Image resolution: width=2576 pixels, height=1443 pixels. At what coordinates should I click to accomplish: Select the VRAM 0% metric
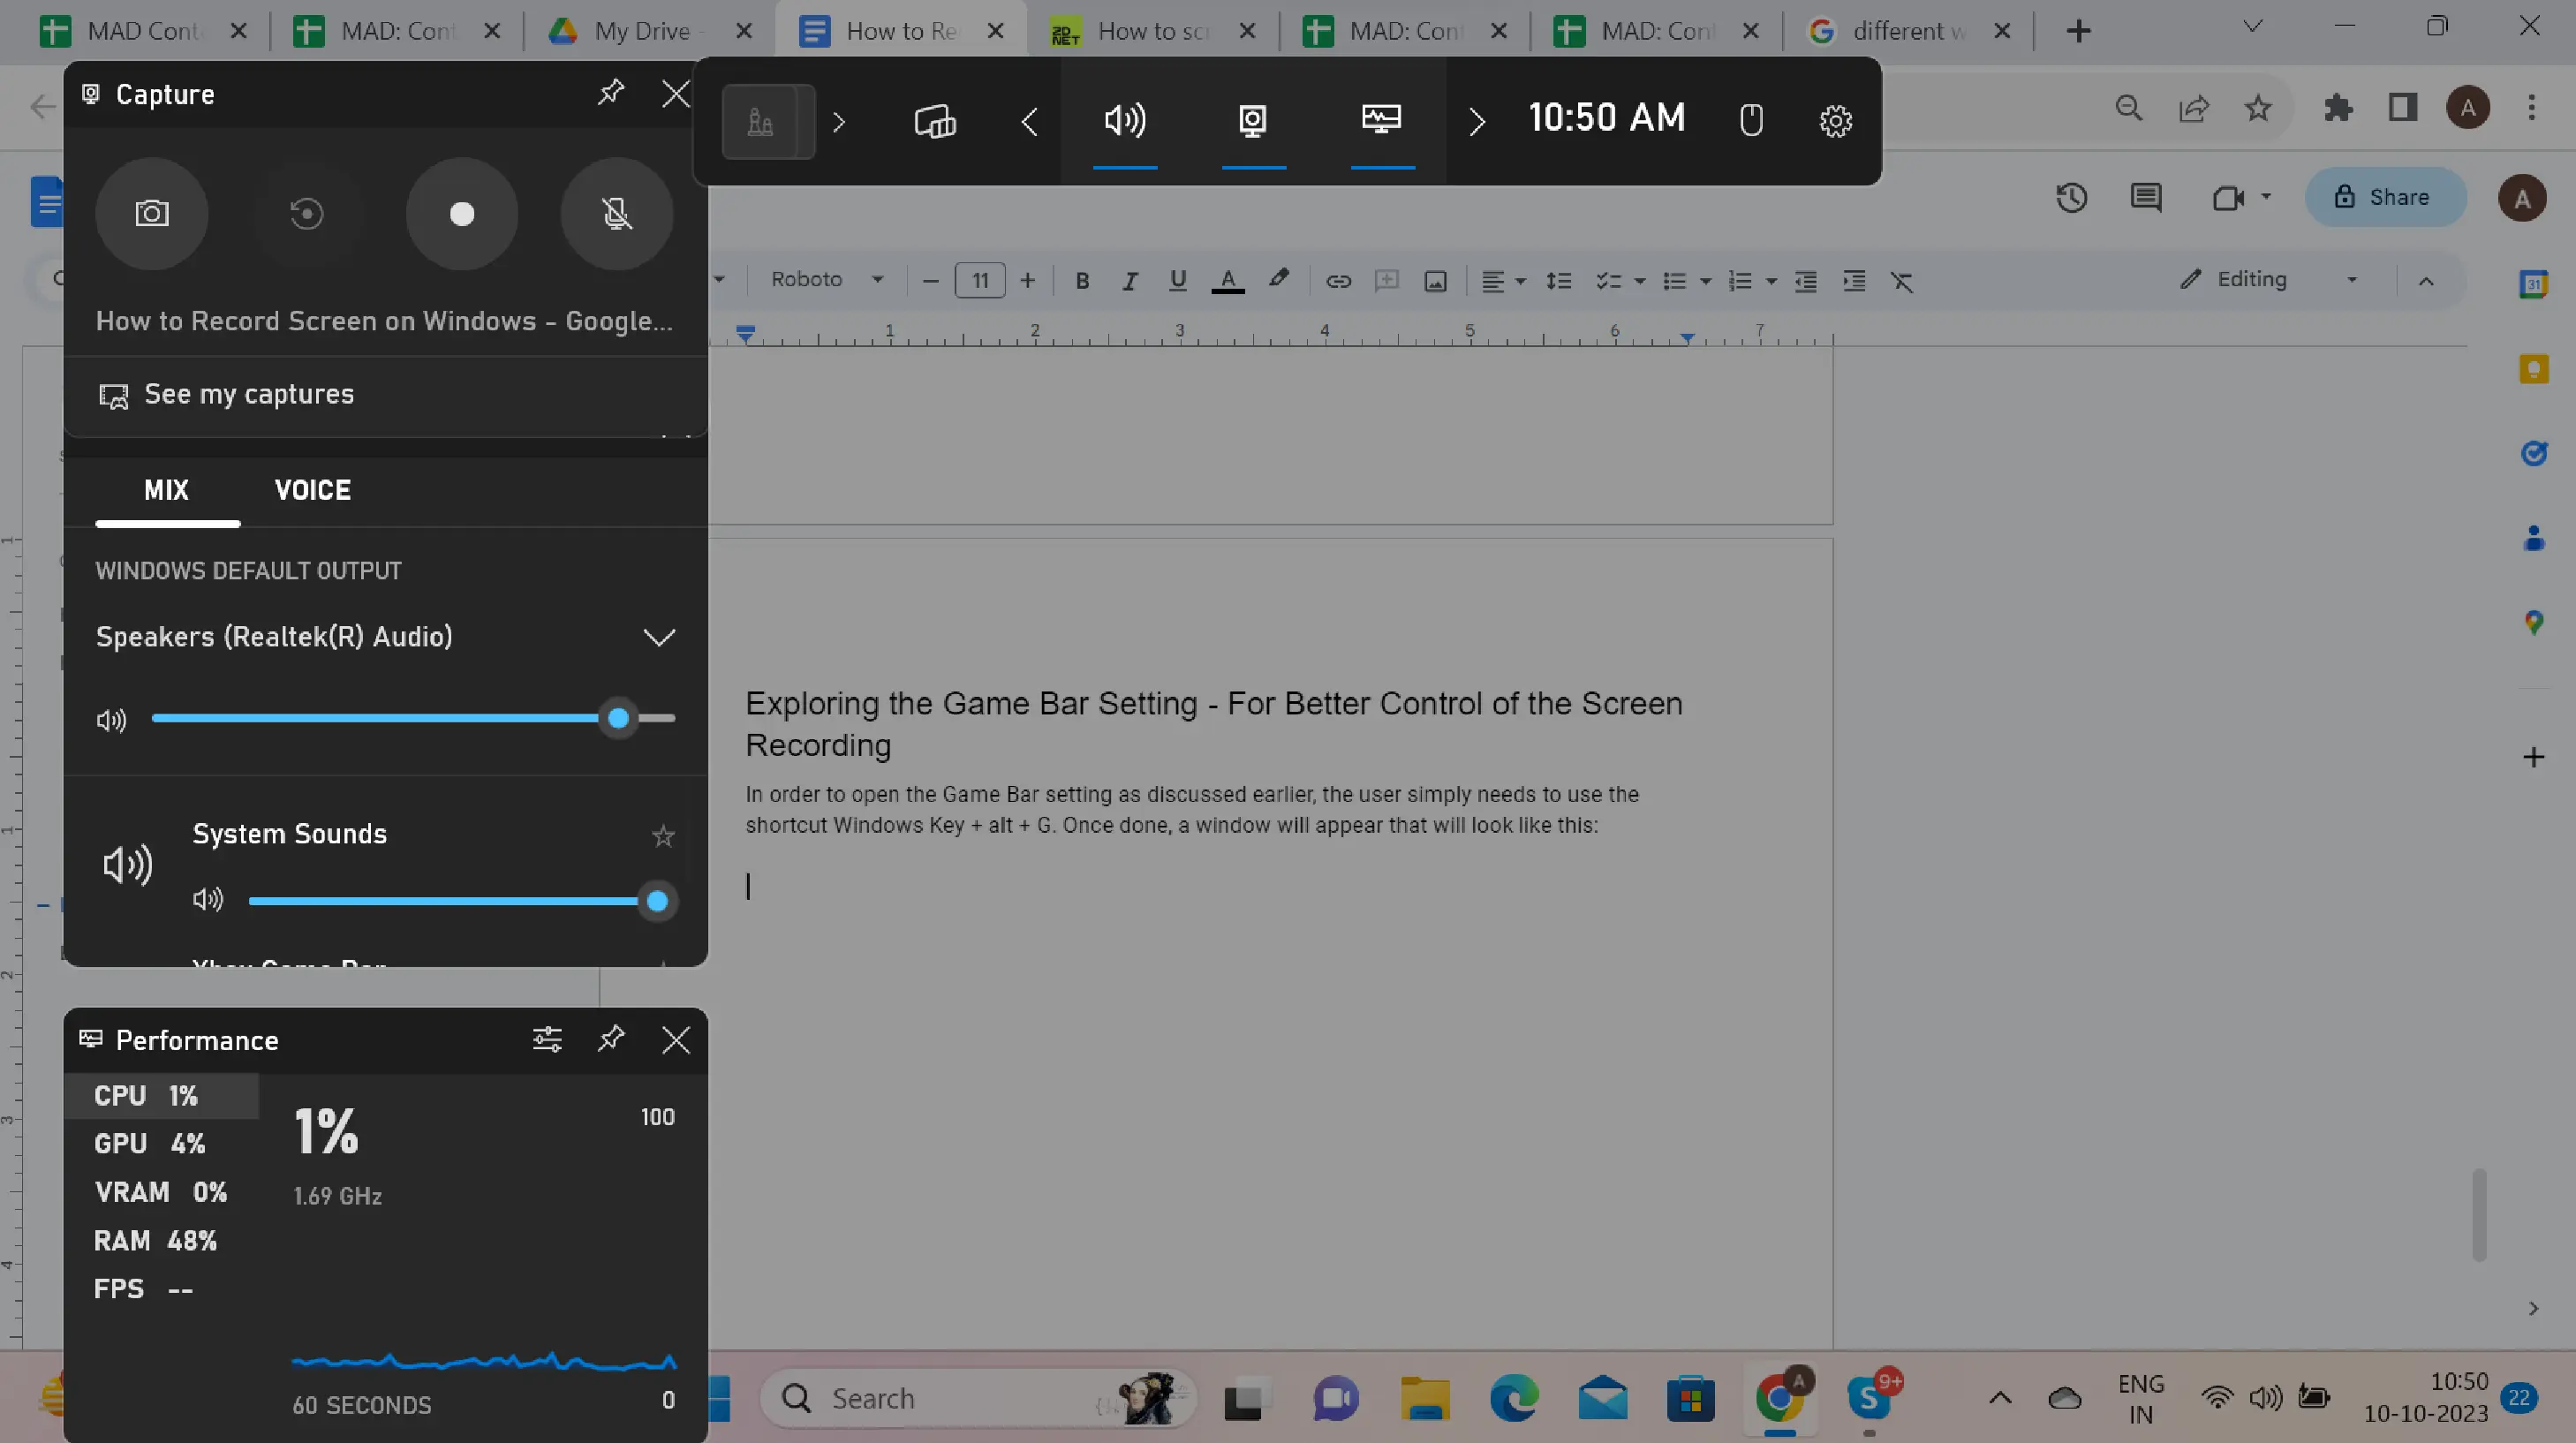click(162, 1192)
